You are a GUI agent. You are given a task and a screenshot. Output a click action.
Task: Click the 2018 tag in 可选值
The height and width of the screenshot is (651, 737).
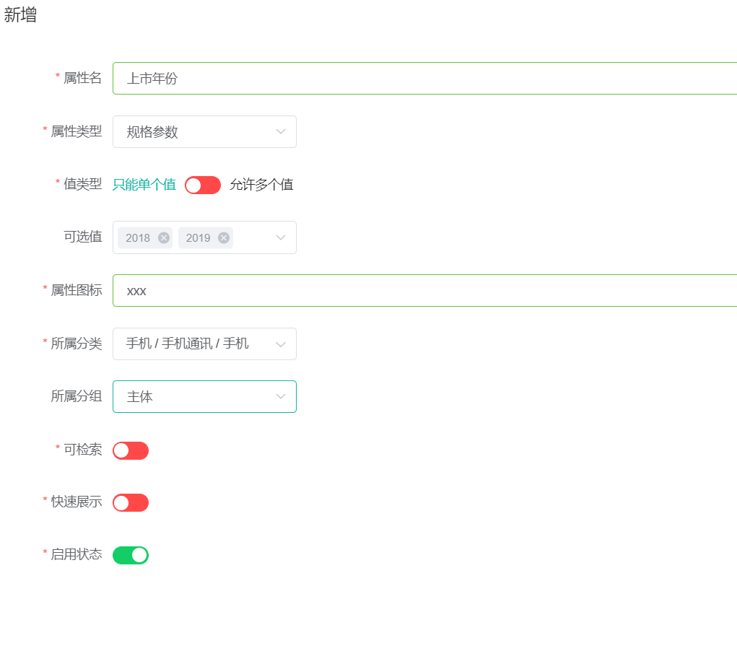pos(138,238)
